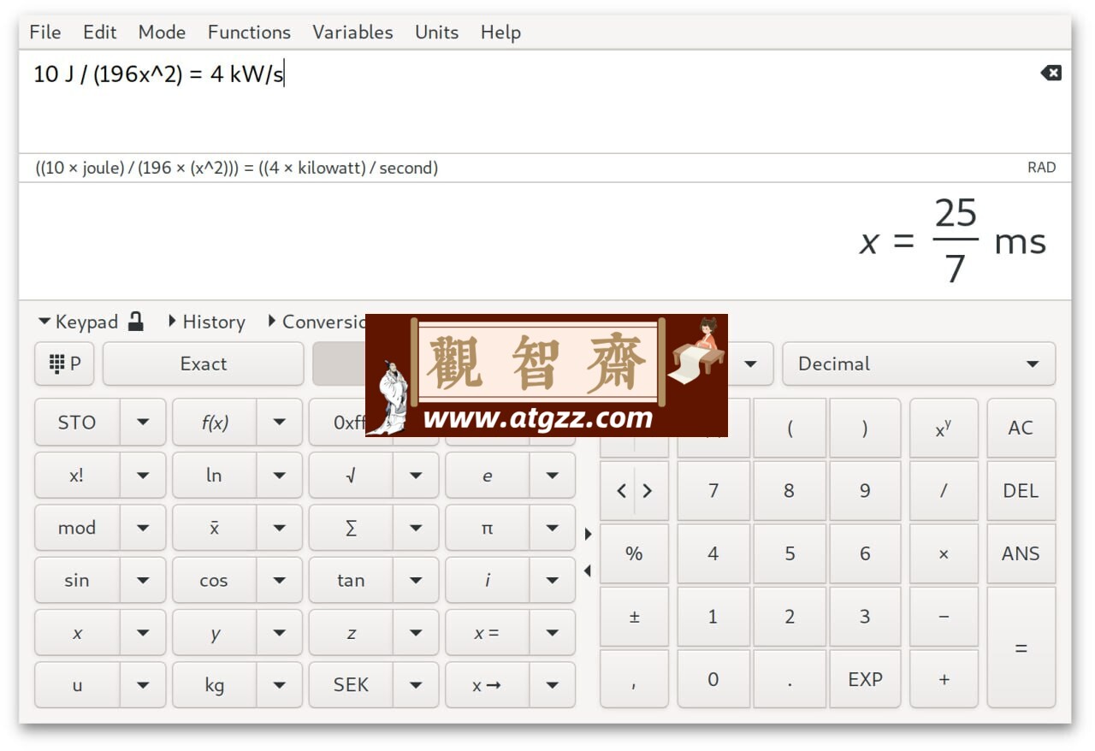Click the mean x̄ function key

point(214,528)
